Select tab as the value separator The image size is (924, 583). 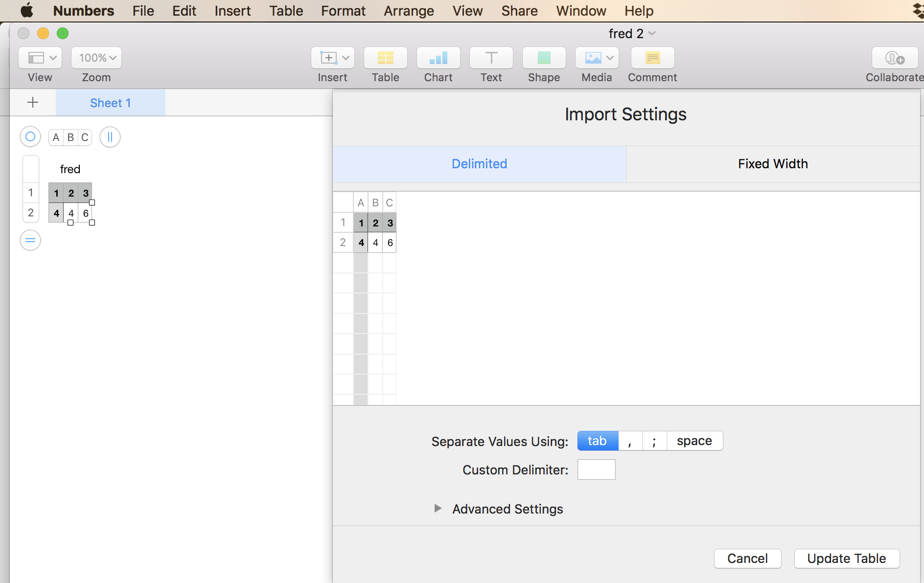[x=598, y=441]
